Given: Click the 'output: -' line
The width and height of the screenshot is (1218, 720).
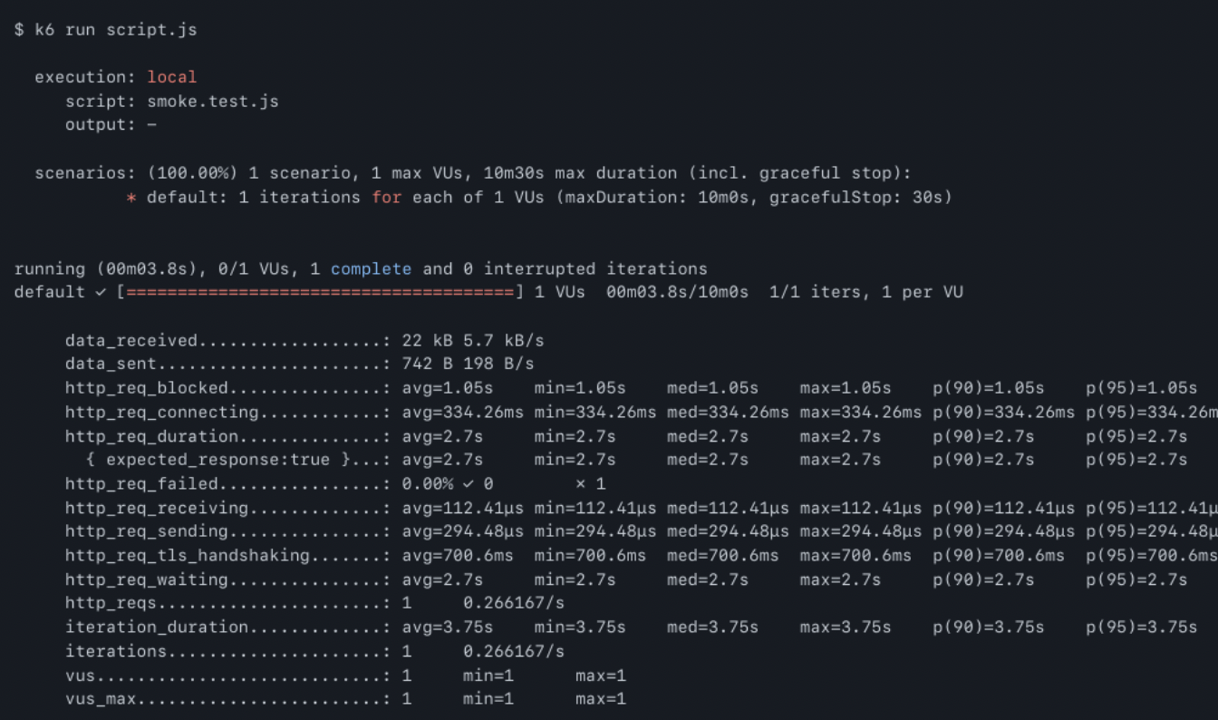Looking at the screenshot, I should click(x=111, y=124).
